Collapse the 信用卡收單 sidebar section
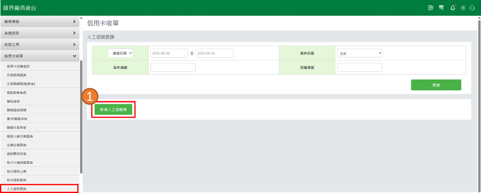 (x=39, y=56)
